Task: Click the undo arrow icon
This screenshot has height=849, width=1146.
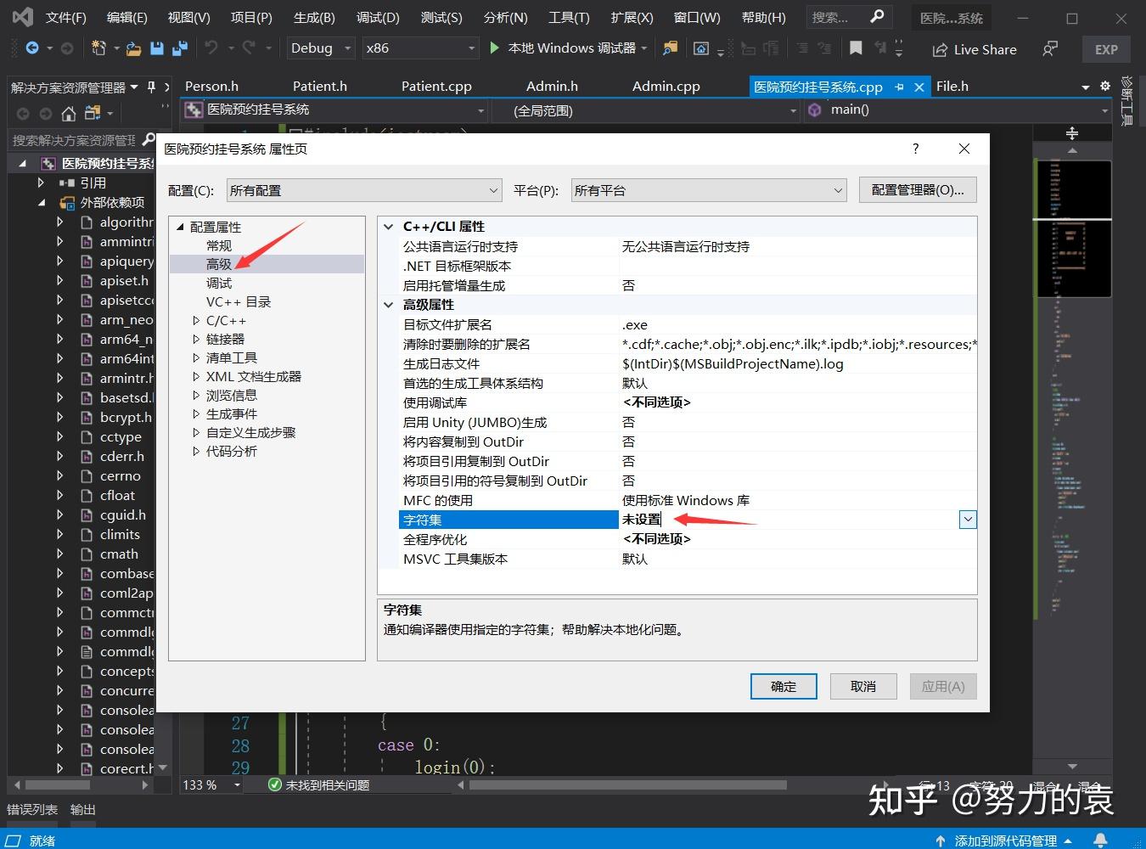Action: tap(211, 48)
